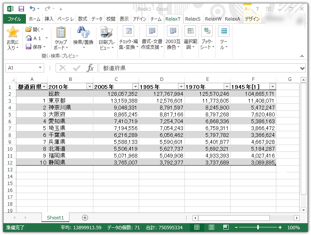Image resolution: width=311 pixels, height=235 pixels.
Task: Switch to Page Break Preview
Action: pos(226,227)
